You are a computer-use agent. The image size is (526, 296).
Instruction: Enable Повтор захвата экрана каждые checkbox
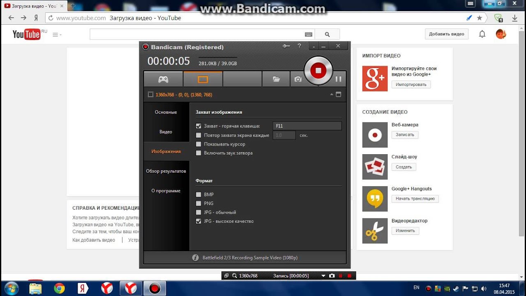(199, 135)
